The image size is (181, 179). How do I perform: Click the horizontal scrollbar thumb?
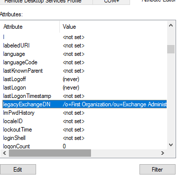pyautogui.click(x=50, y=153)
